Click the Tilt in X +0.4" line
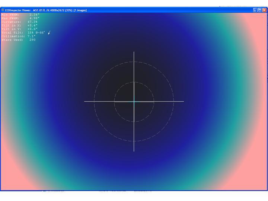The image size is (268, 201). point(19,25)
